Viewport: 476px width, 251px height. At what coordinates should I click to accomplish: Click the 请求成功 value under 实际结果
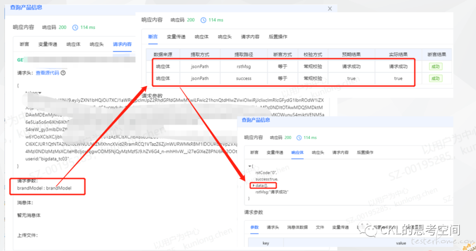point(398,66)
